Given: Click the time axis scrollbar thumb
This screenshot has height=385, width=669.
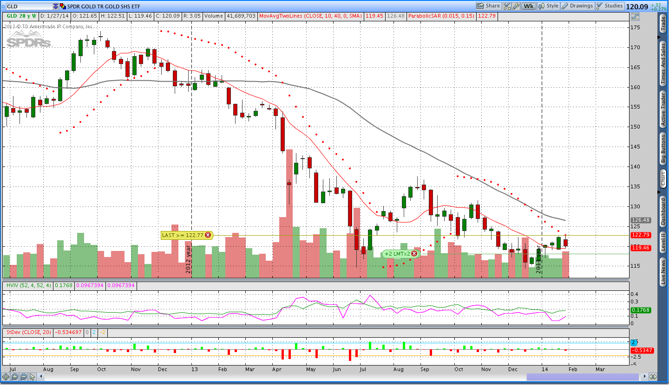Looking at the screenshot, I should click(x=583, y=377).
